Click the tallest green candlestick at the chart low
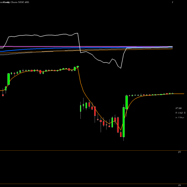187x187 pixels. pos(124,122)
